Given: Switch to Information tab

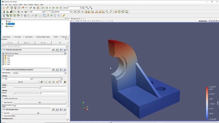Looking at the screenshot, I should [64, 37].
